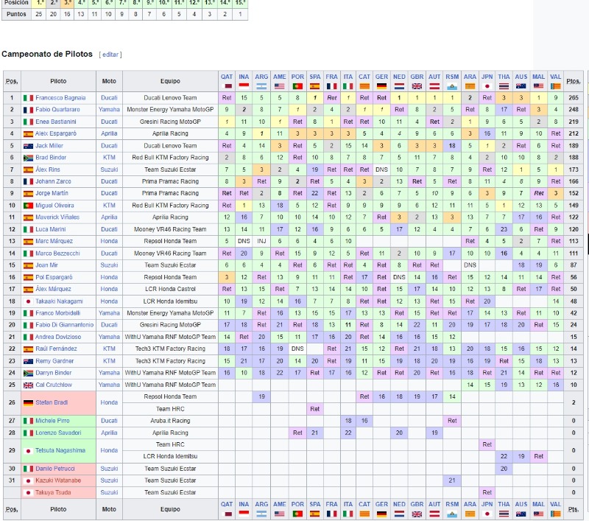Click the Thailand flag under THA in top header
The height and width of the screenshot is (521, 589).
504,86
